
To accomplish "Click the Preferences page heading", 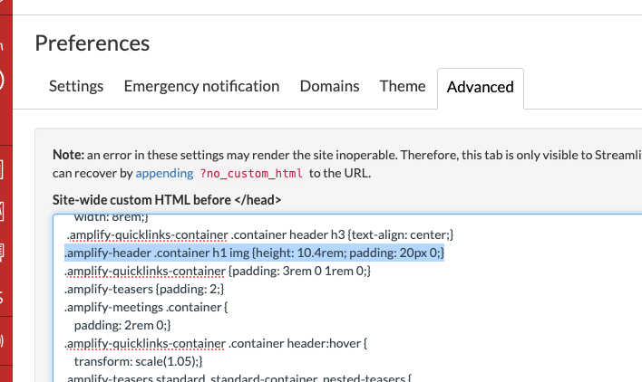I will (x=92, y=43).
